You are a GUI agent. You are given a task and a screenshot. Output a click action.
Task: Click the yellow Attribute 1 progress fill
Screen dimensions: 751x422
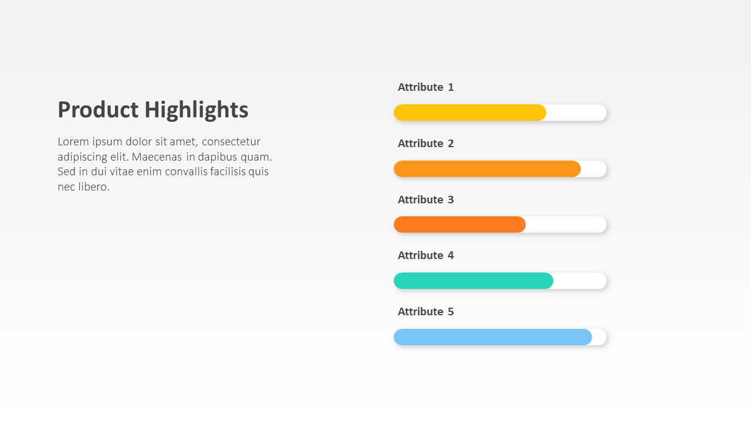point(469,113)
